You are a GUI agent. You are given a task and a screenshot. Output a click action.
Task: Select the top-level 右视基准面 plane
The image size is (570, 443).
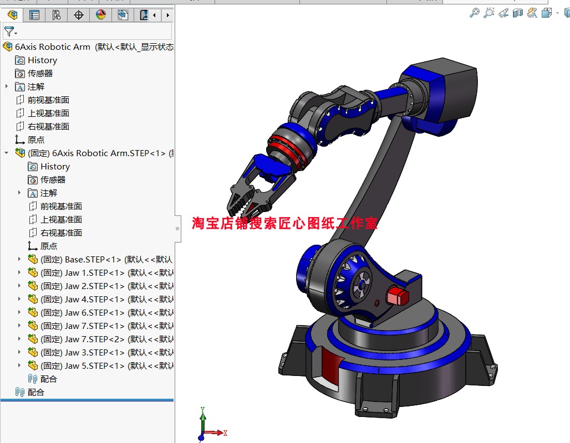(43, 126)
